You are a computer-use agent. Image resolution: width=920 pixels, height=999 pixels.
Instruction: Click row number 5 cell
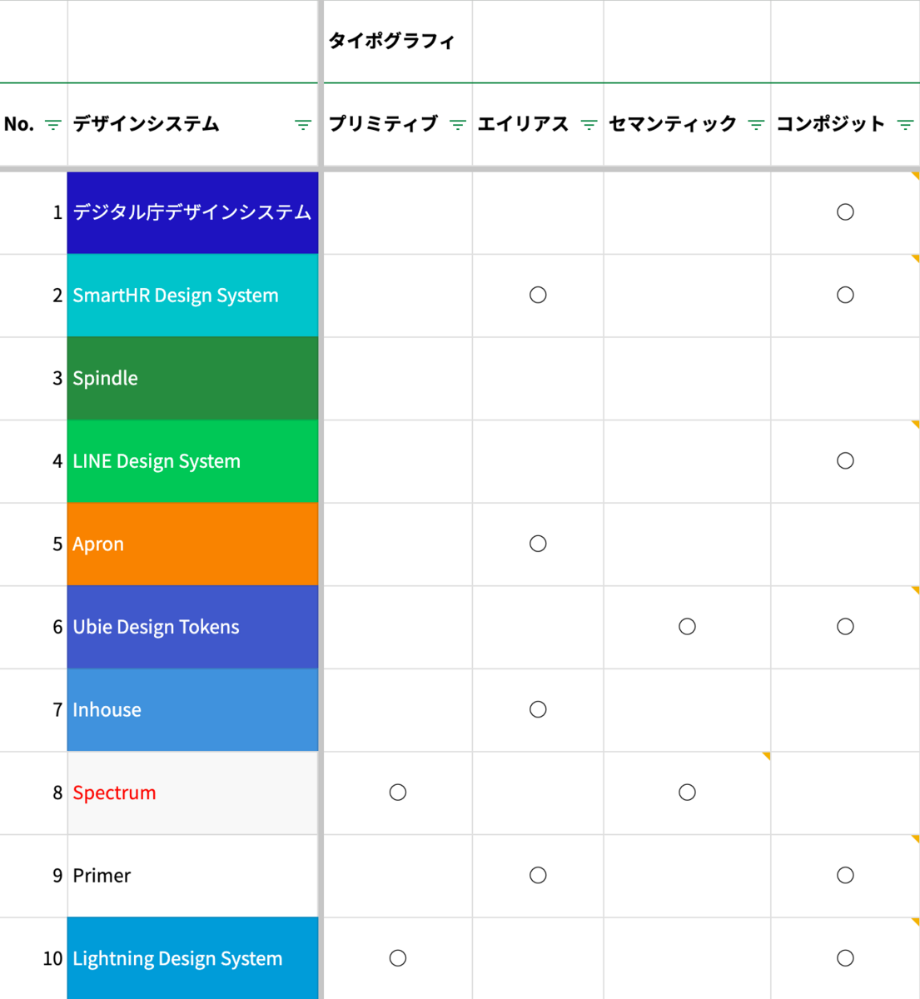(33, 544)
